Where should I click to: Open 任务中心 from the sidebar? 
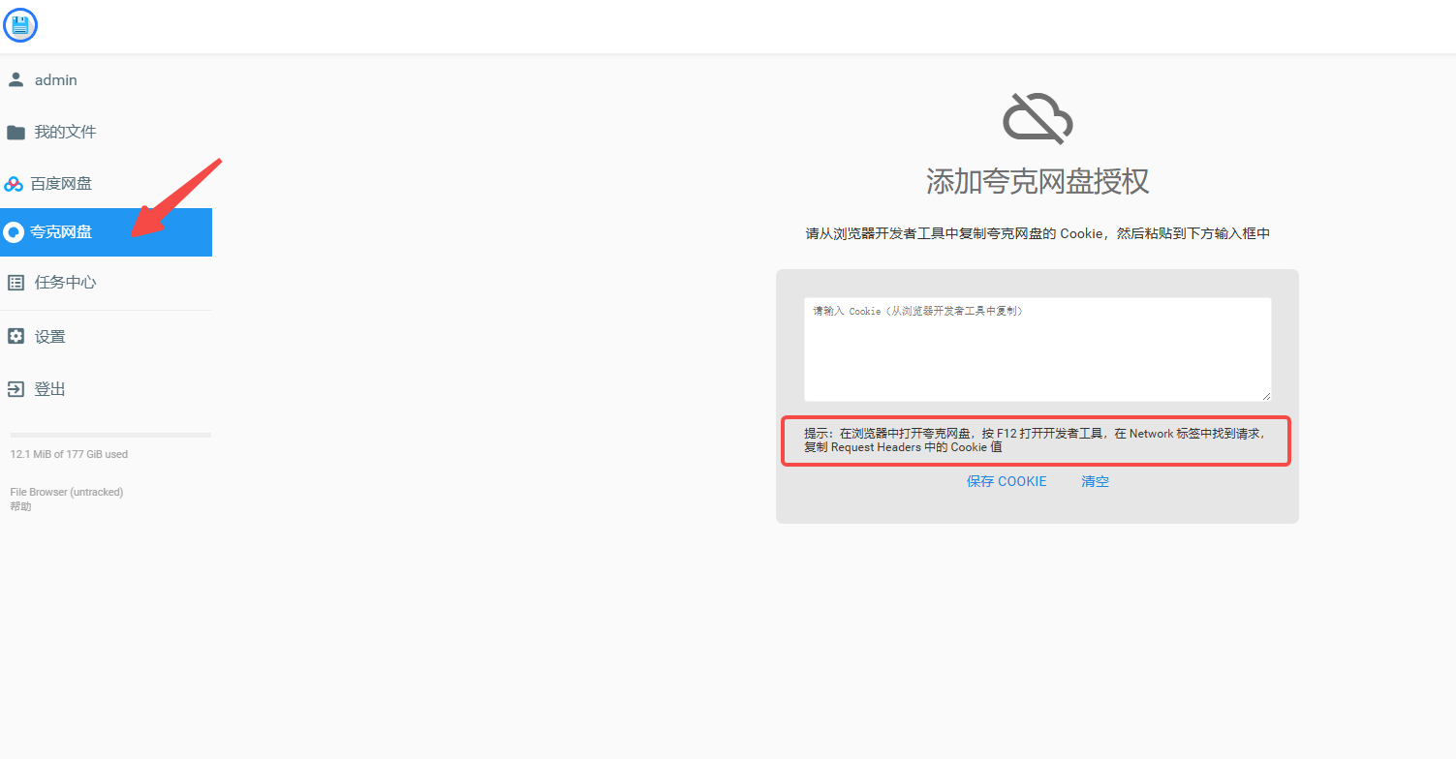click(x=65, y=283)
